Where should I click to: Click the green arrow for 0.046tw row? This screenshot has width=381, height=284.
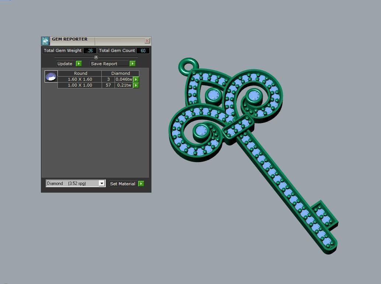tap(136, 79)
